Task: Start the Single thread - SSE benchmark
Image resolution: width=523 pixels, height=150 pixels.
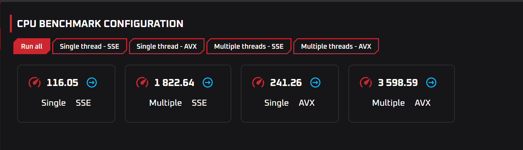Action: [90, 46]
